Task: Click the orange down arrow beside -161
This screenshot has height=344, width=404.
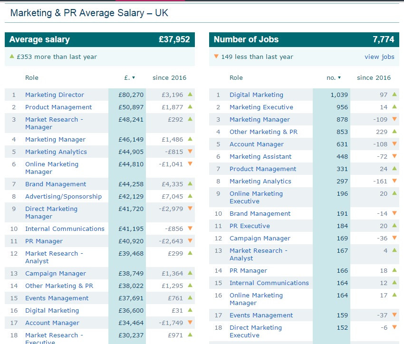Action: (x=394, y=181)
